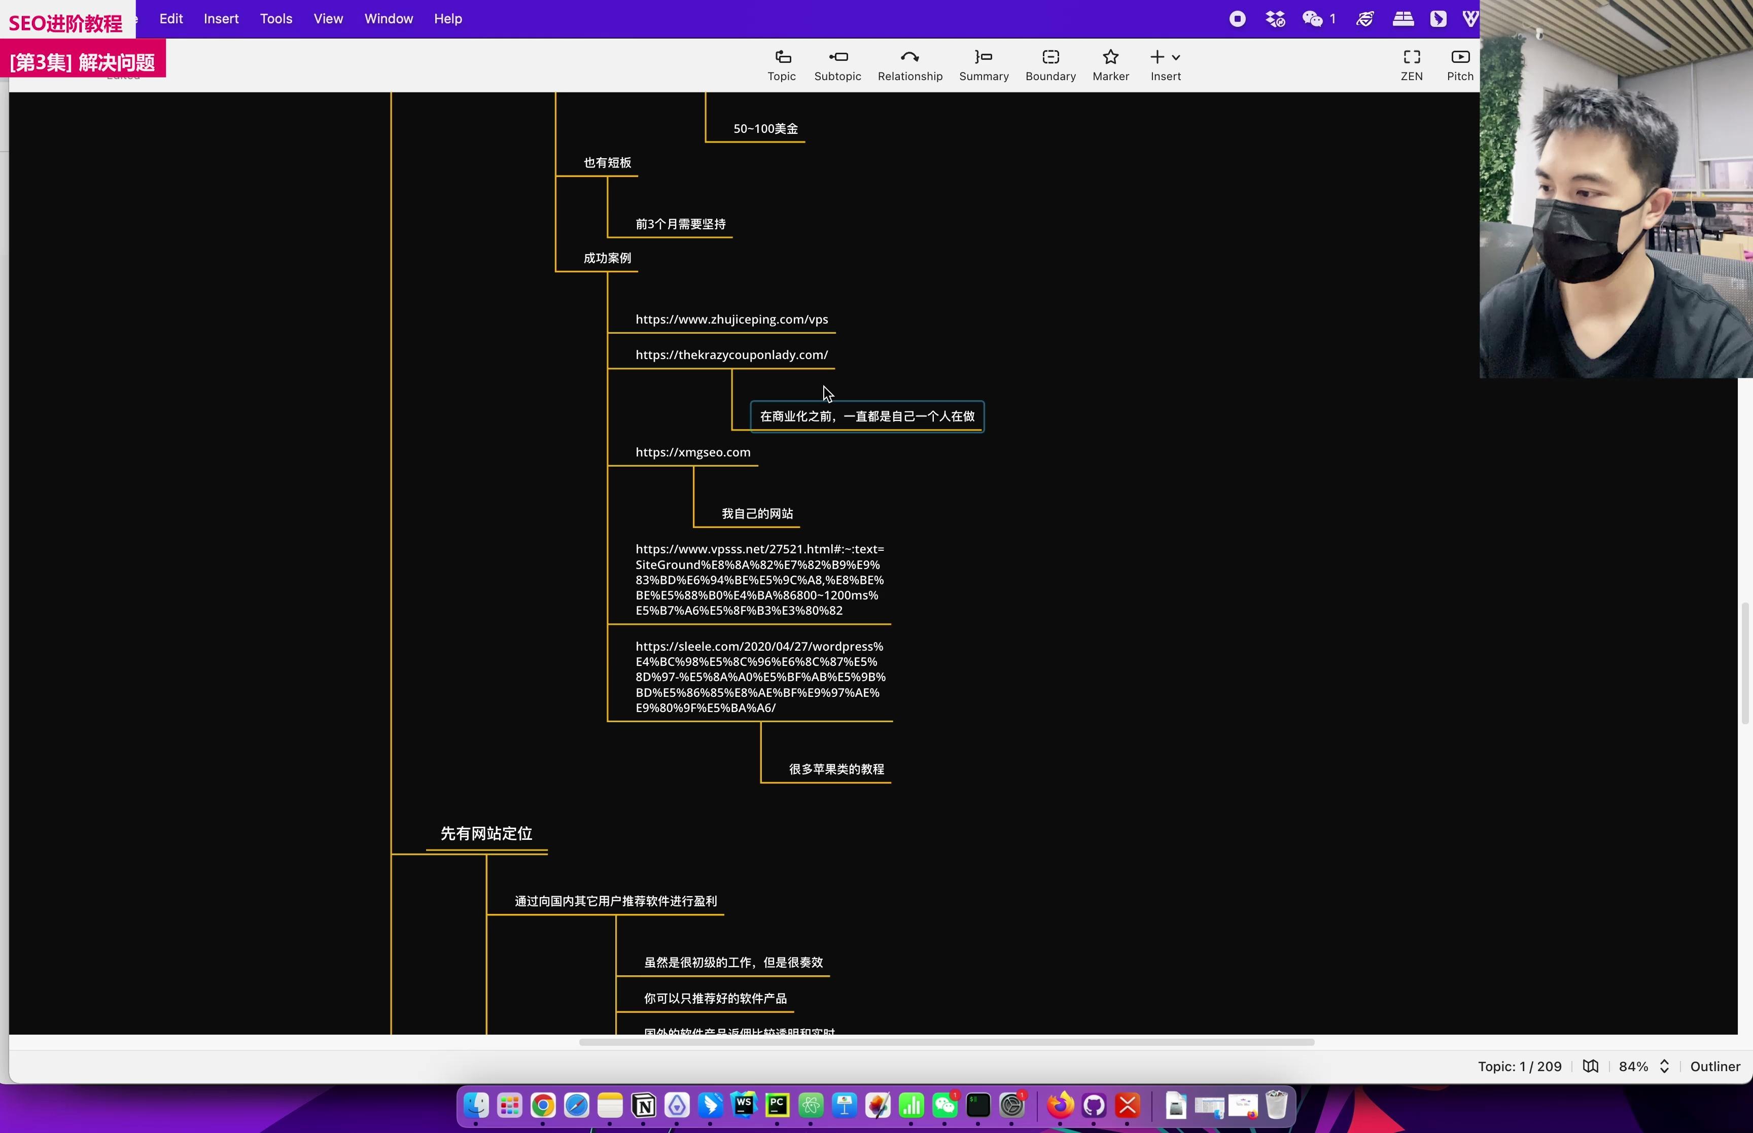Add a Summary to the topic
The height and width of the screenshot is (1133, 1753).
984,65
